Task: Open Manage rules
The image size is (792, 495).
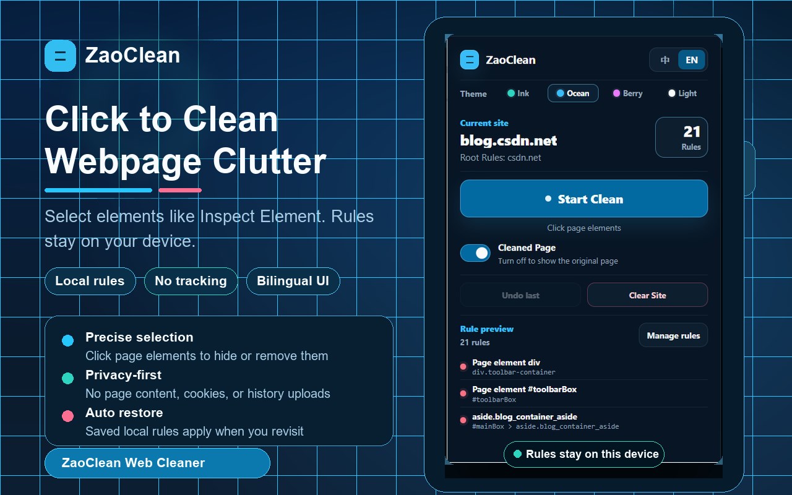Action: 673,335
